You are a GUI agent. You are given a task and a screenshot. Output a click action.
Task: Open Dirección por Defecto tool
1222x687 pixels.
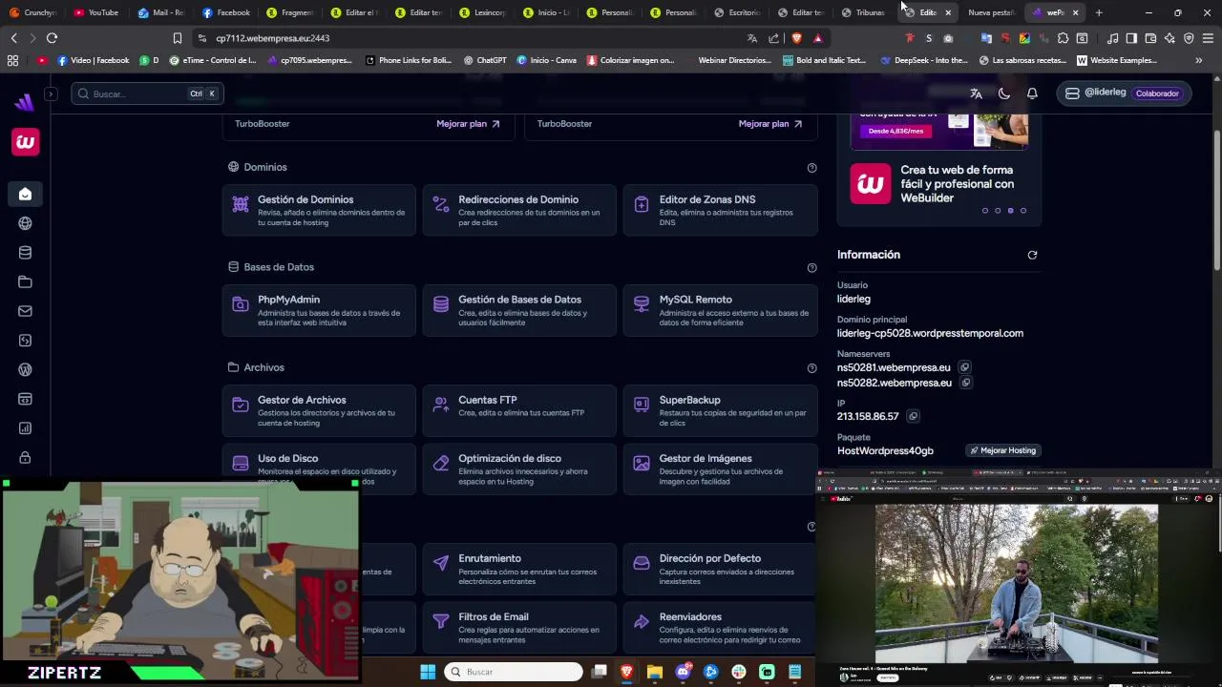point(721,569)
